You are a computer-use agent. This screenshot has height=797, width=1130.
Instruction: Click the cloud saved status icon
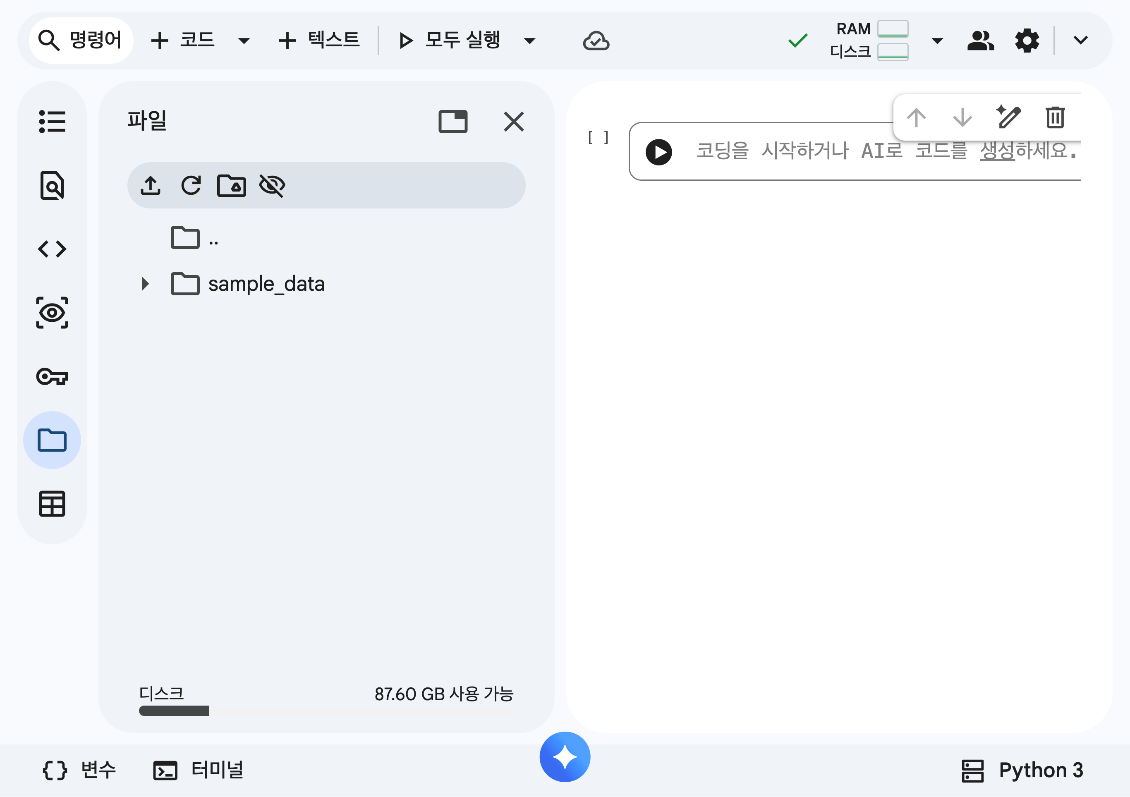(x=596, y=41)
